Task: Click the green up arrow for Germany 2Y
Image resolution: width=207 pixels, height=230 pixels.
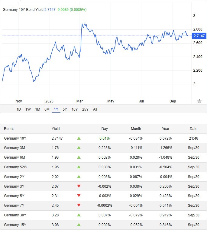Action: [x=79, y=177]
